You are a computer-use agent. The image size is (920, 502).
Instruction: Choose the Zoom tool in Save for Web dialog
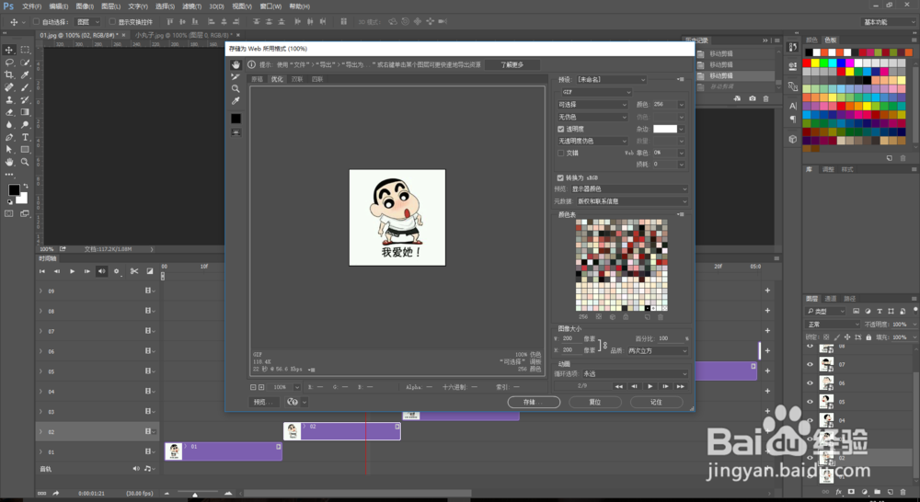(x=236, y=88)
